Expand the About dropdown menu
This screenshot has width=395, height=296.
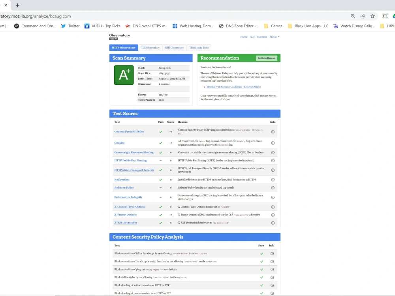[x=275, y=37]
